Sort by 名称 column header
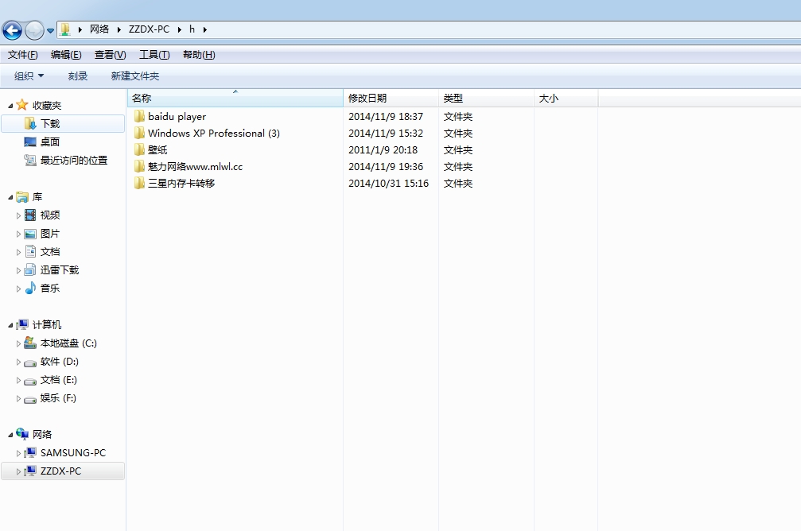Viewport: 801px width, 531px height. 235,98
